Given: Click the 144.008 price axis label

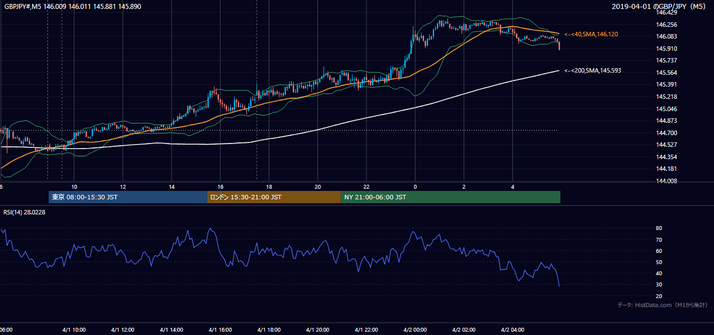Looking at the screenshot, I should click(x=667, y=181).
